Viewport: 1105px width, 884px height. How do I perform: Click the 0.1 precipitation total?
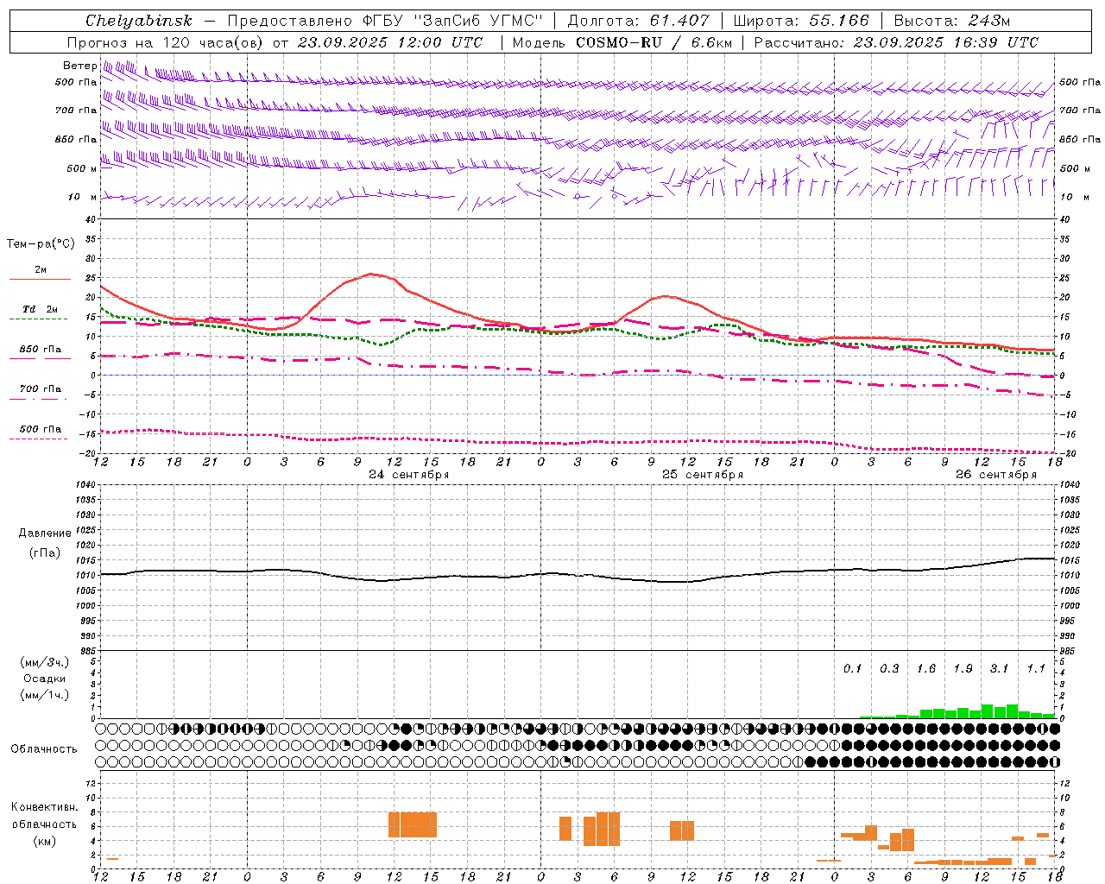coord(853,668)
